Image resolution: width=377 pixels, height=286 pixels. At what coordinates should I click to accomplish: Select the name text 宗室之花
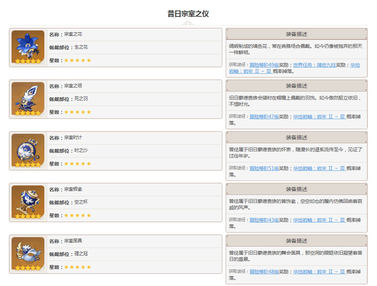(73, 34)
